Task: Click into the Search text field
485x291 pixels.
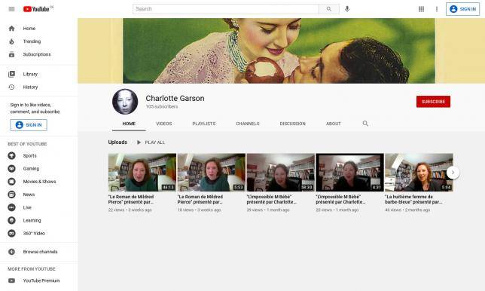Action: [x=226, y=9]
